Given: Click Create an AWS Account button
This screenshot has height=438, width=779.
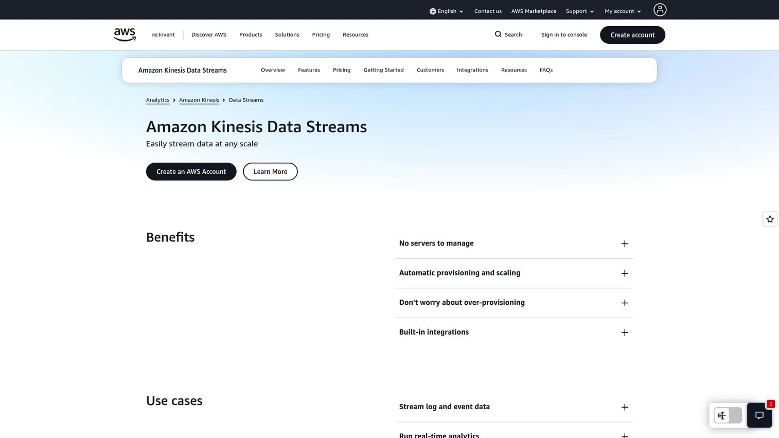Looking at the screenshot, I should [191, 172].
